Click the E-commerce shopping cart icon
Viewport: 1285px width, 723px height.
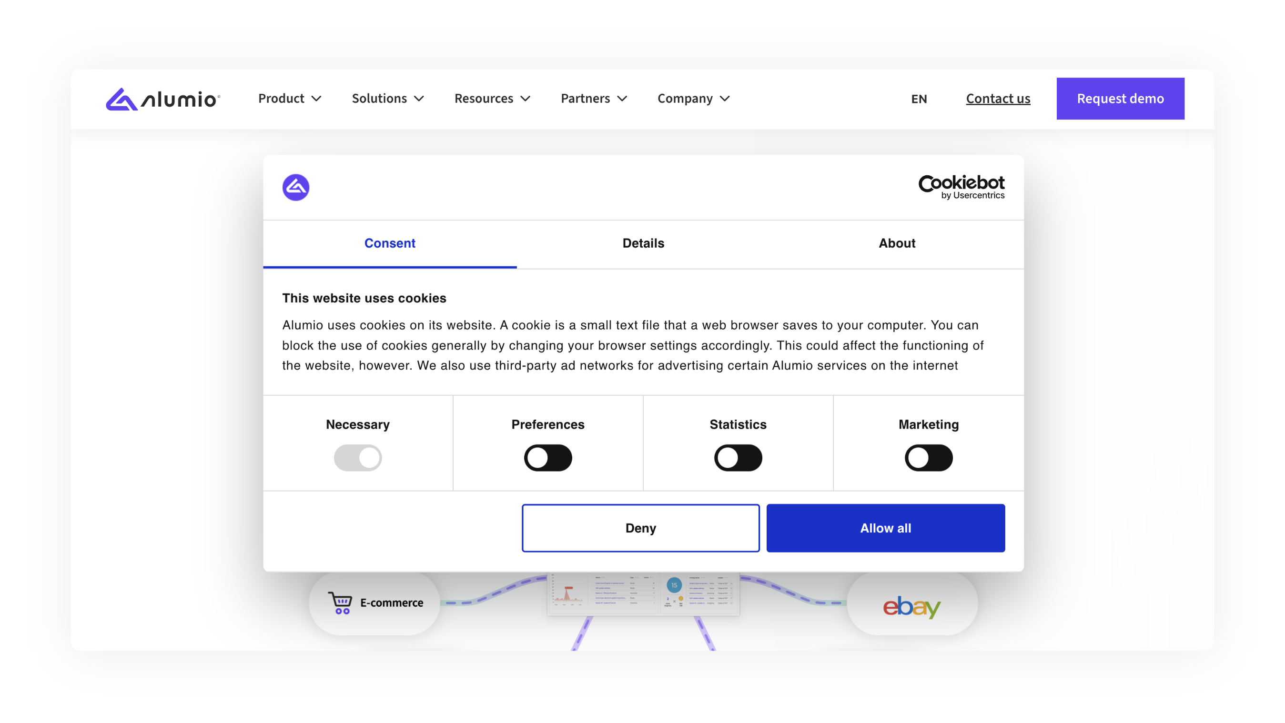point(340,603)
